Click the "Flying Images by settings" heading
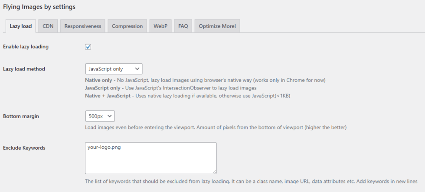Viewport: 425px width, 192px height. [x=39, y=7]
